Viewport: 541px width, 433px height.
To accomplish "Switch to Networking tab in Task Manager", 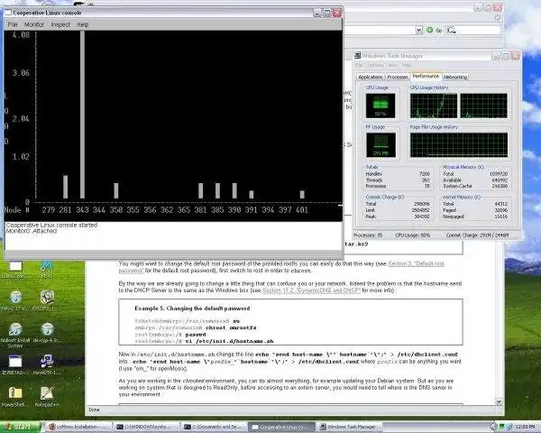I will 455,77.
